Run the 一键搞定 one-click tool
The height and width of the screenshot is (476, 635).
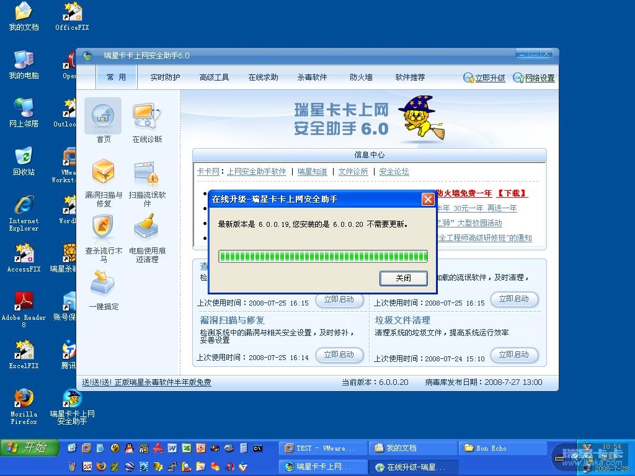(x=104, y=289)
